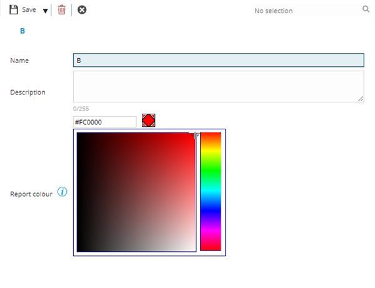
Task: Pick yellow on the hue strip
Action: click(x=211, y=152)
